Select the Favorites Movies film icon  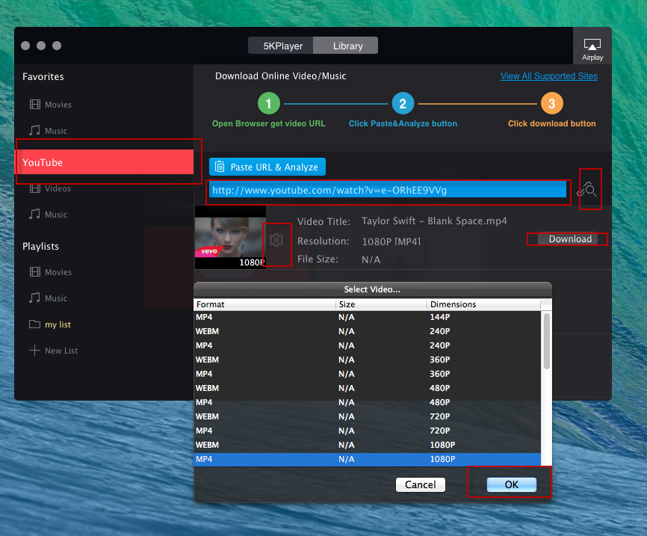tap(35, 105)
